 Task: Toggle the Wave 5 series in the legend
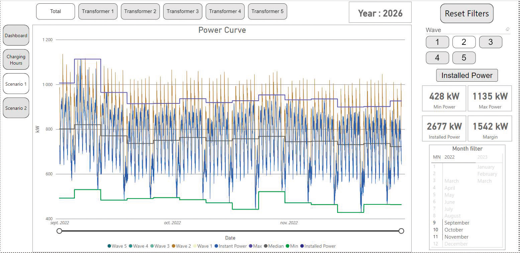(109, 246)
